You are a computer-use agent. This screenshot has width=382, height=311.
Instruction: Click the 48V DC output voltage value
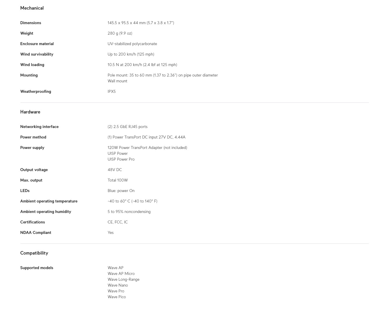tap(115, 170)
